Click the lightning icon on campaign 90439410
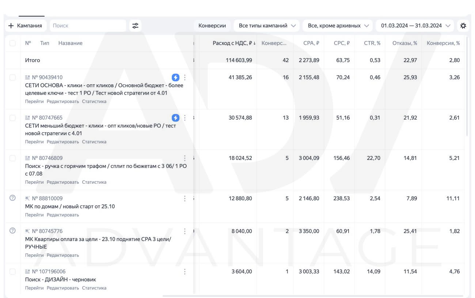 coord(176,77)
